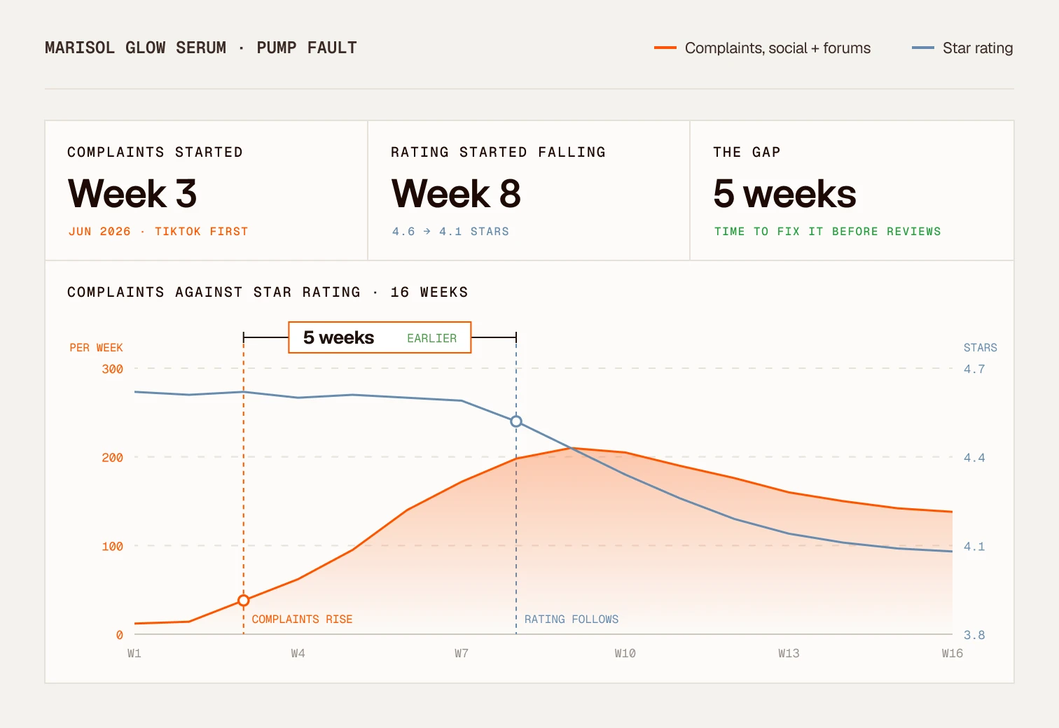Click the W13 week axis label
Image resolution: width=1059 pixels, height=728 pixels.
789,653
